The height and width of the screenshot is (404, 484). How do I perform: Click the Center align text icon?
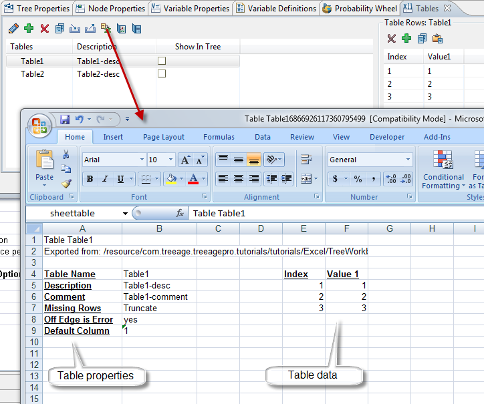[238, 179]
